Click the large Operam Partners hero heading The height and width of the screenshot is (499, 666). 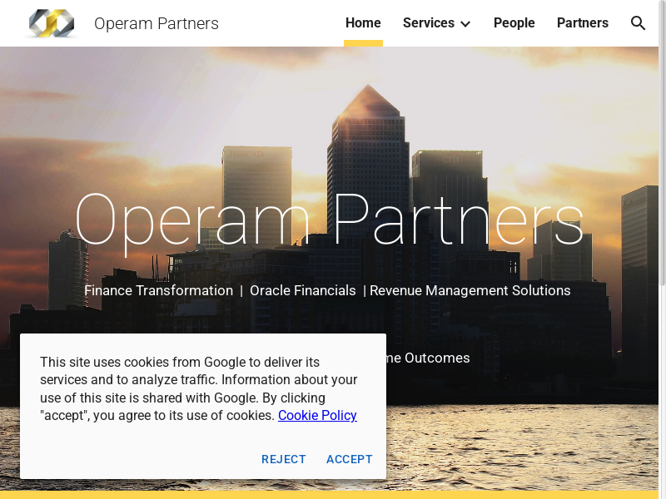329,221
